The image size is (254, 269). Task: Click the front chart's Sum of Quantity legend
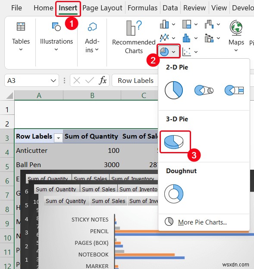point(66,201)
